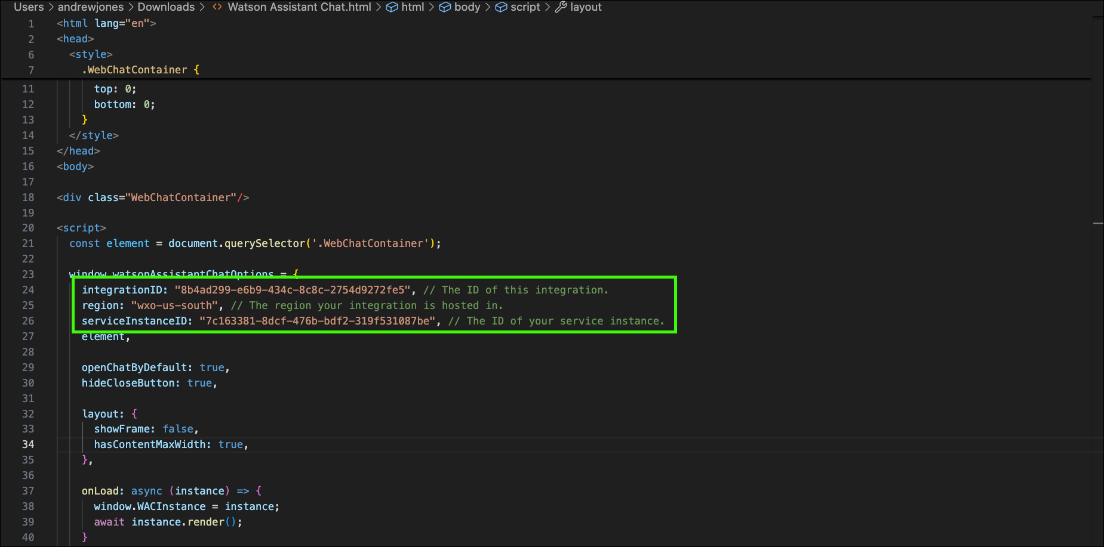Image resolution: width=1104 pixels, height=547 pixels.
Task: Jump to sticky style tag line
Action: [x=91, y=54]
